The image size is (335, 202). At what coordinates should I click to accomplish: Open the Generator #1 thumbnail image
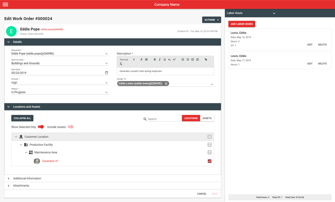37,161
